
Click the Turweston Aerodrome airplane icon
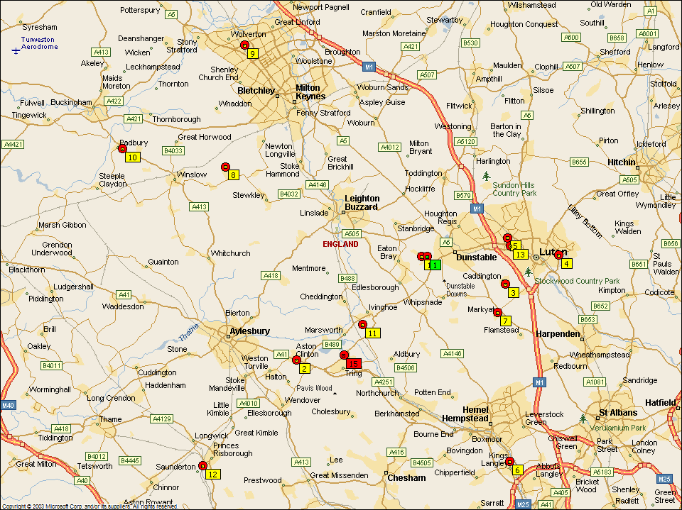click(16, 50)
